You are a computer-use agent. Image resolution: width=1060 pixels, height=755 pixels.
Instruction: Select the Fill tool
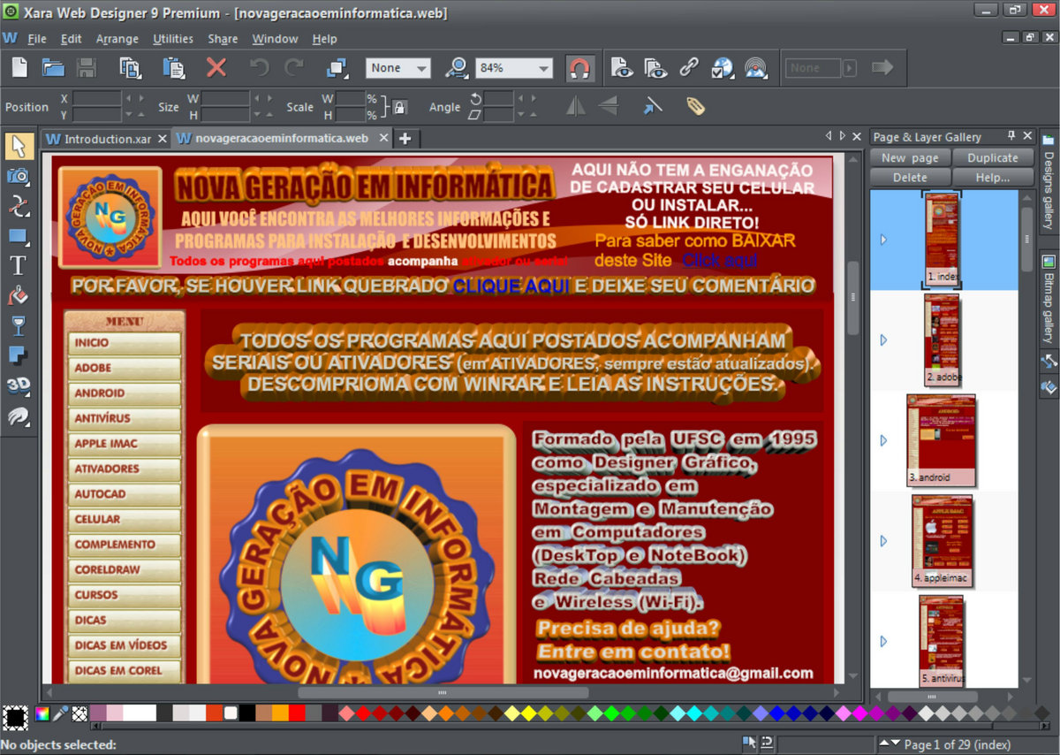point(19,296)
